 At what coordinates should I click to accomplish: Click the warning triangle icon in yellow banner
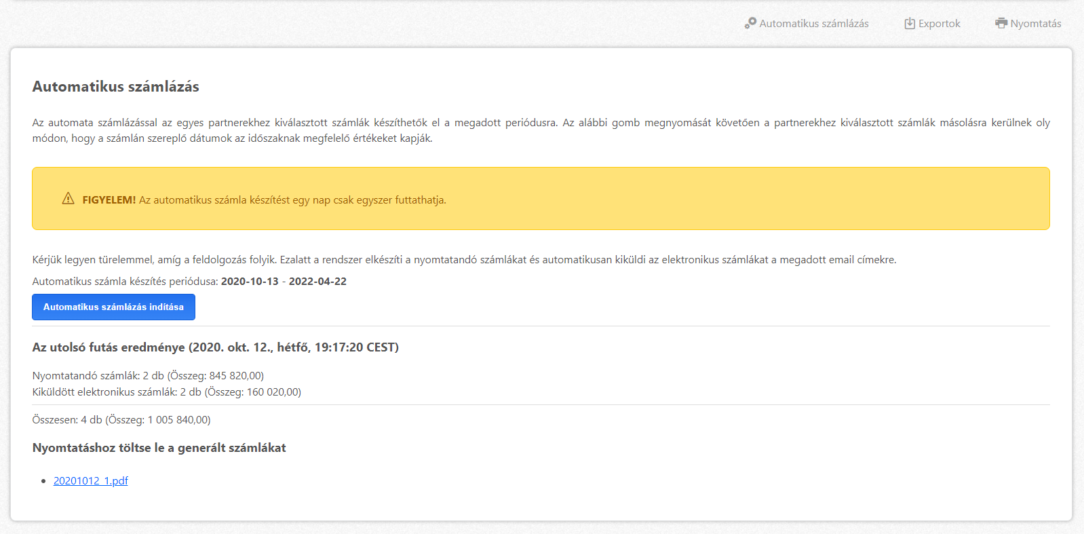coord(68,199)
